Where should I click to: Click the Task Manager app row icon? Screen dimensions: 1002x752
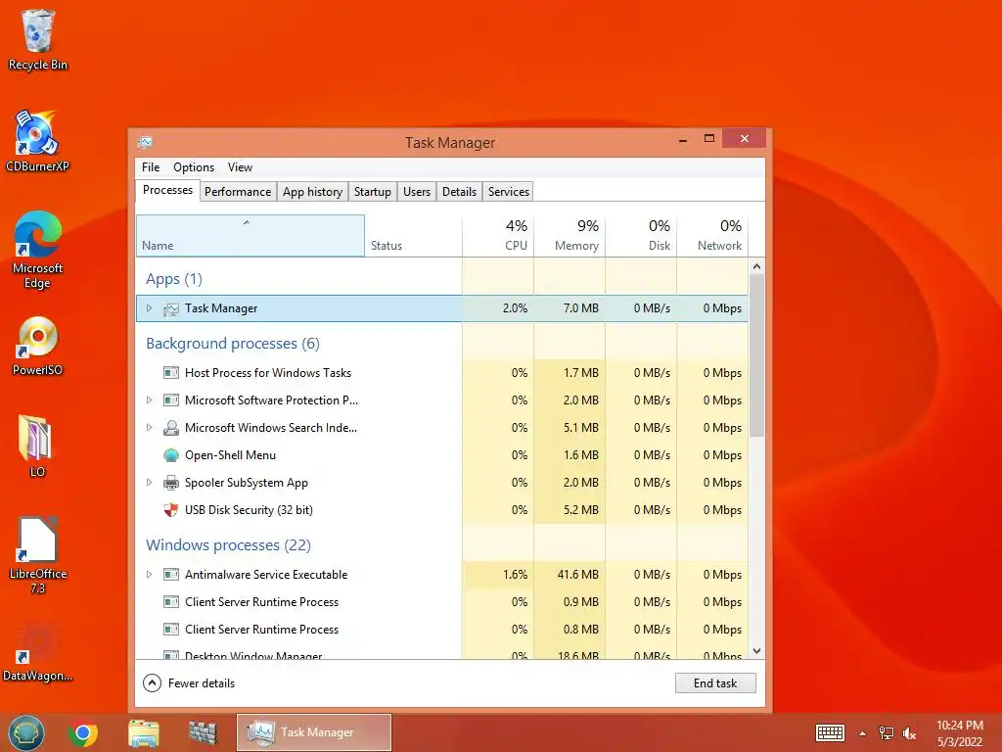[x=170, y=308]
